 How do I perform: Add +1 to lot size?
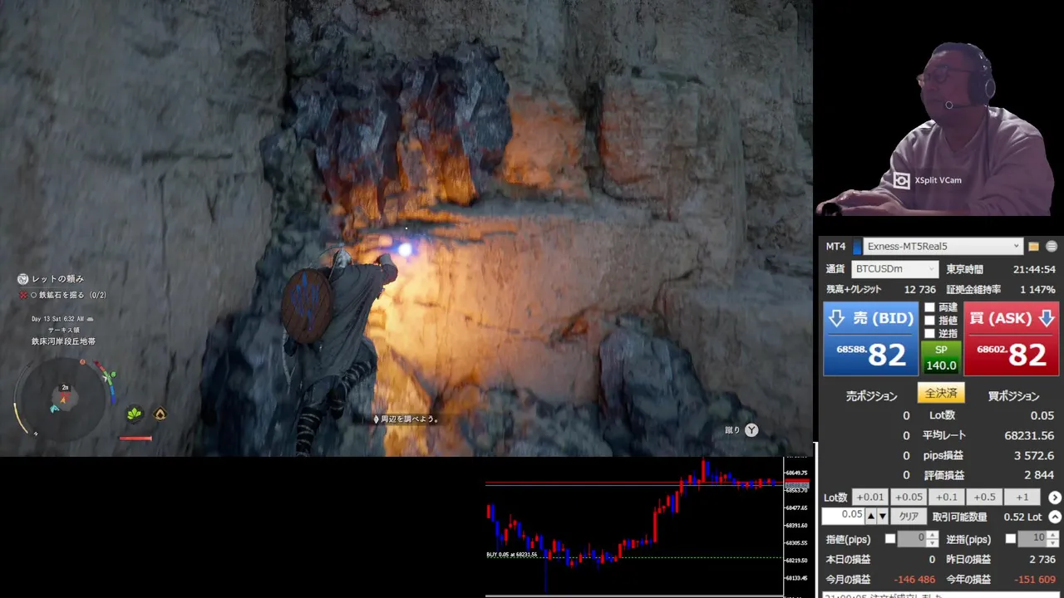(x=1022, y=498)
